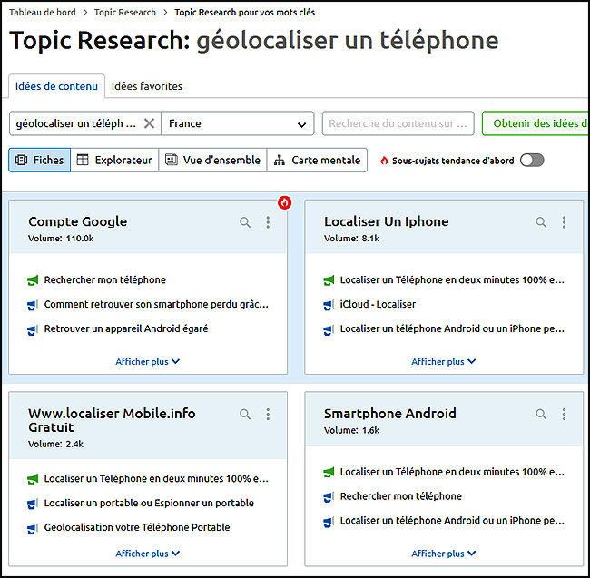
Task: Click the search magnifier on Smartphone Android card
Action: click(541, 414)
